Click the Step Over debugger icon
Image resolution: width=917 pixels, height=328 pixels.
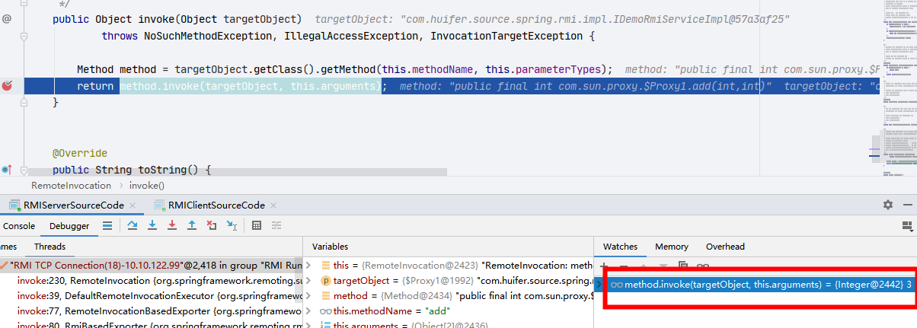133,225
